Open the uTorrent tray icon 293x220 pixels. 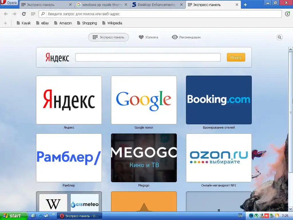coord(256,216)
